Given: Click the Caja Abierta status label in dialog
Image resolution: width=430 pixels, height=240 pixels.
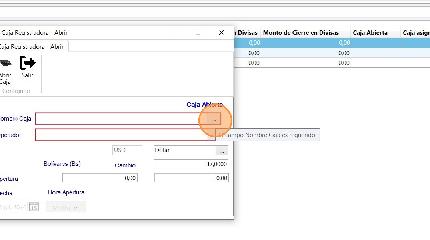Looking at the screenshot, I should 204,105.
